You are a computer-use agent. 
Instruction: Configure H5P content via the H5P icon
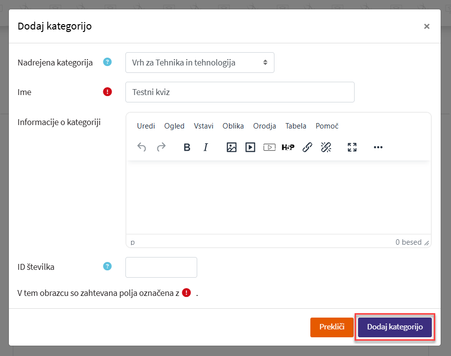point(288,147)
